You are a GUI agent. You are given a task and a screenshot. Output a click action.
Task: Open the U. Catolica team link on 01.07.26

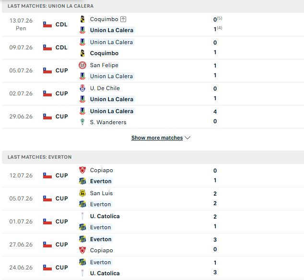105,216
